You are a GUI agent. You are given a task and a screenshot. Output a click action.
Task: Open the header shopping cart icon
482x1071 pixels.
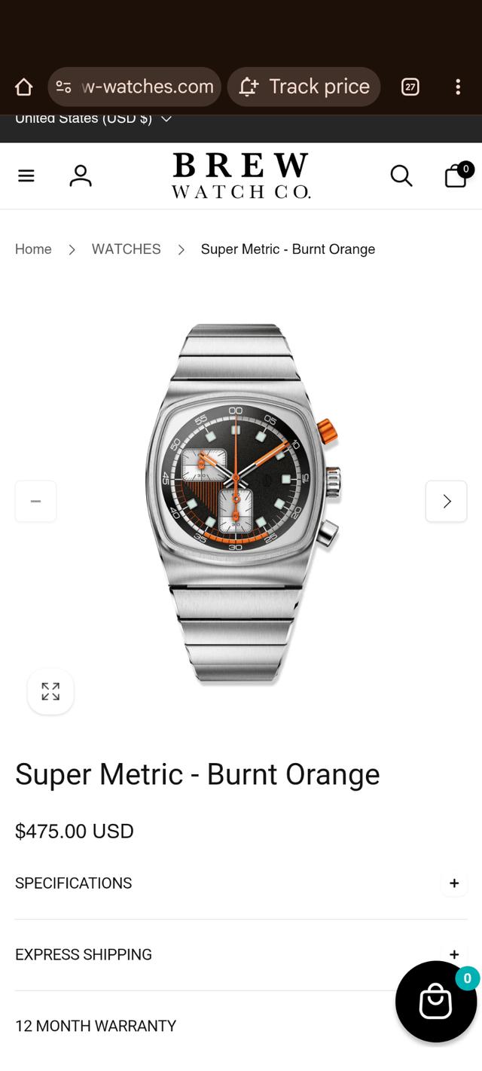point(458,175)
